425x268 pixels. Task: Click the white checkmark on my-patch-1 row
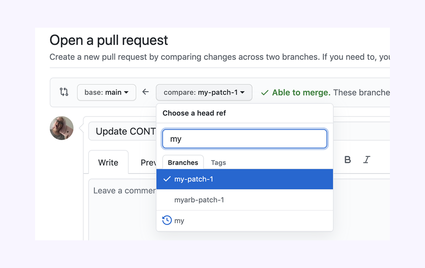[167, 179]
